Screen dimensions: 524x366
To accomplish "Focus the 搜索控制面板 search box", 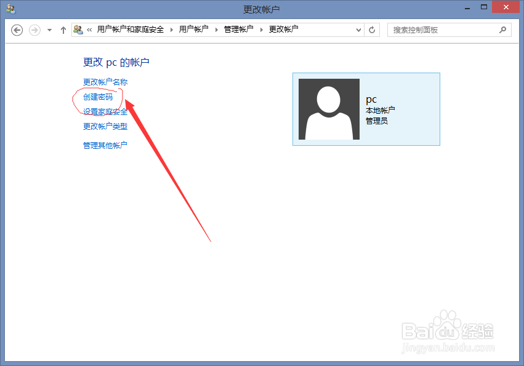I will click(x=449, y=30).
